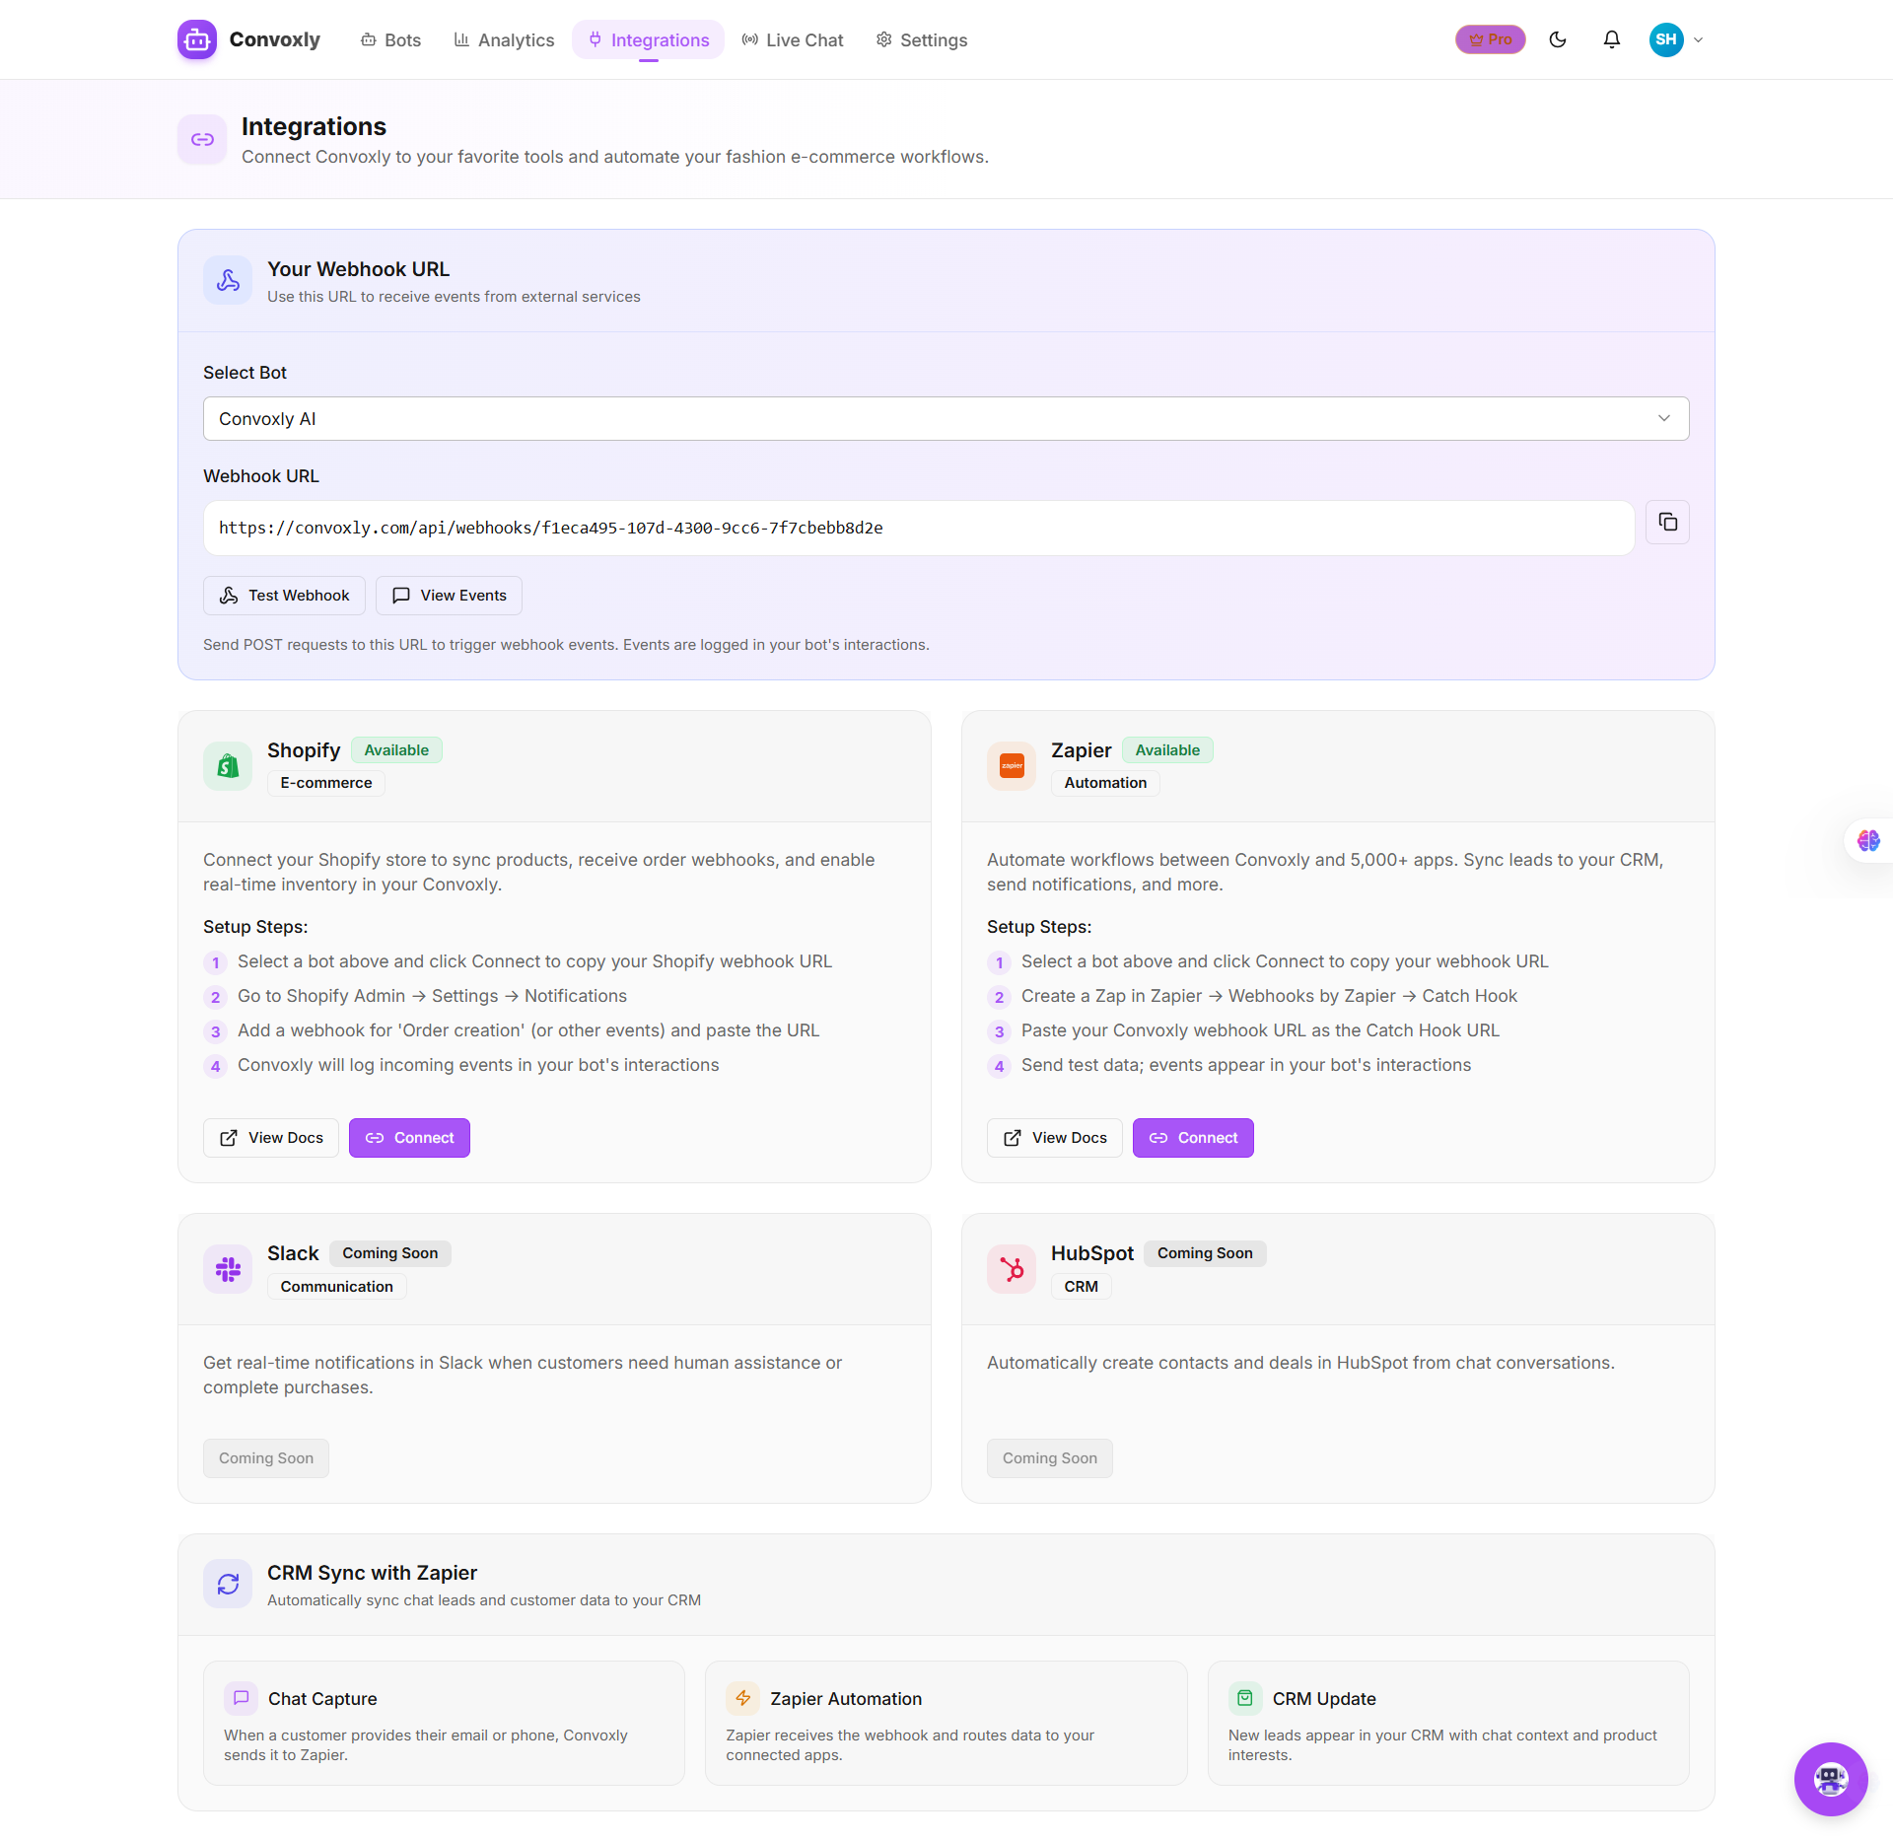Click the chevron in bot selector
This screenshot has height=1842, width=1893.
click(1663, 419)
